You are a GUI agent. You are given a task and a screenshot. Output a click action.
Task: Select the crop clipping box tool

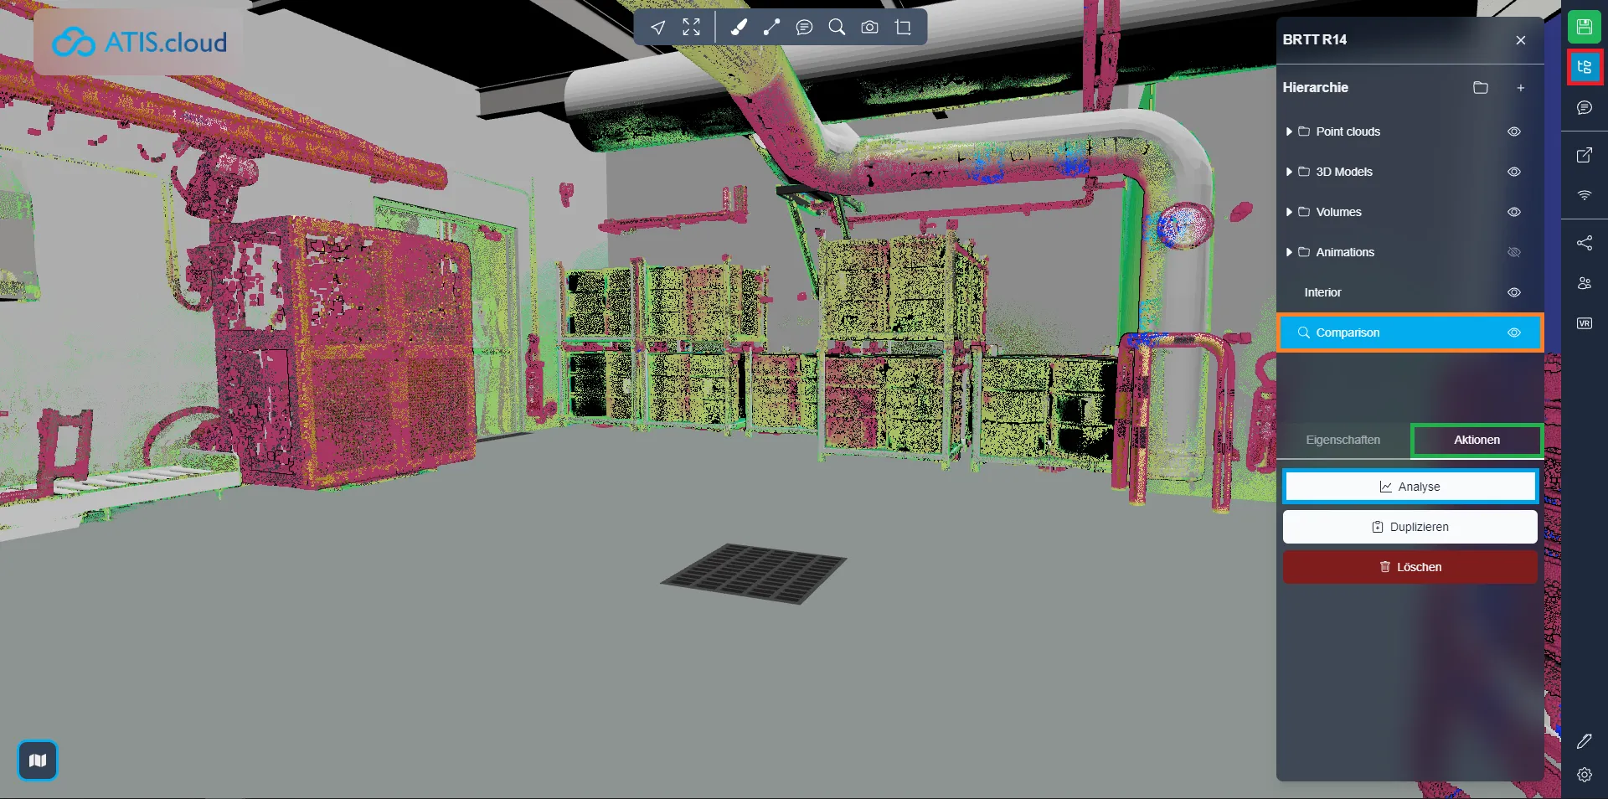903,28
